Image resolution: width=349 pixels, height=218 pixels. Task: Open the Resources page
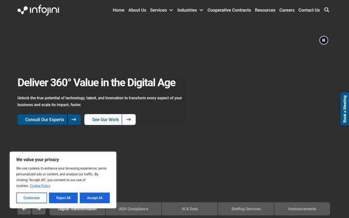pyautogui.click(x=265, y=10)
